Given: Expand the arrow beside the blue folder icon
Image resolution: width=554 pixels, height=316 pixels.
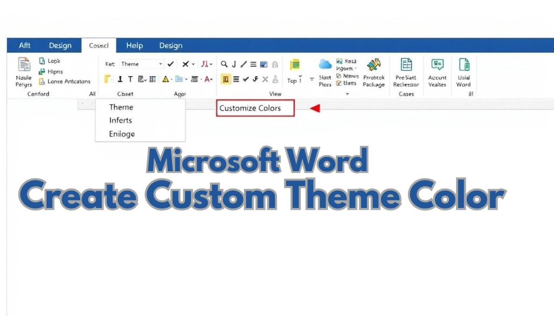Looking at the screenshot, I should click(186, 79).
